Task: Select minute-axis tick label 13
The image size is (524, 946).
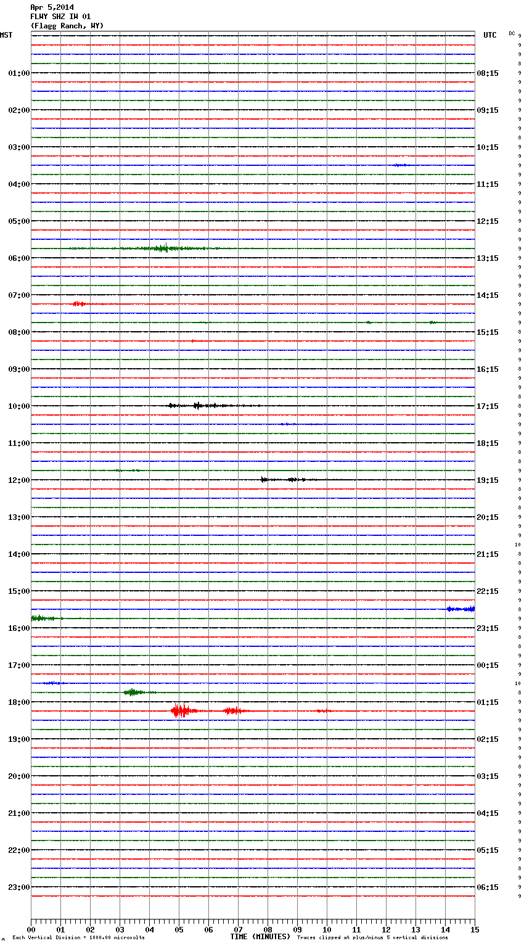Action: (x=416, y=930)
